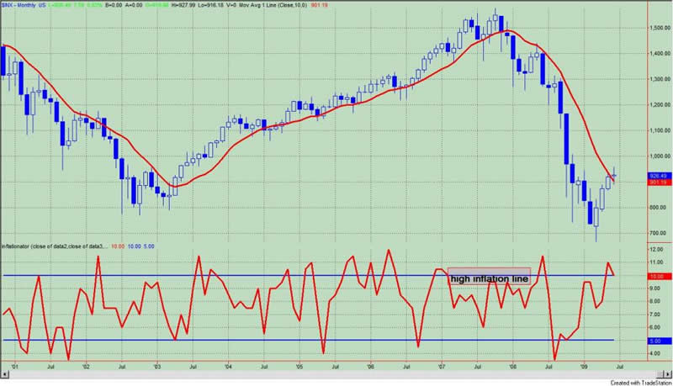Image resolution: width=673 pixels, height=386 pixels.
Task: Click the blue 5.00 level marker on the axis
Action: (659, 341)
